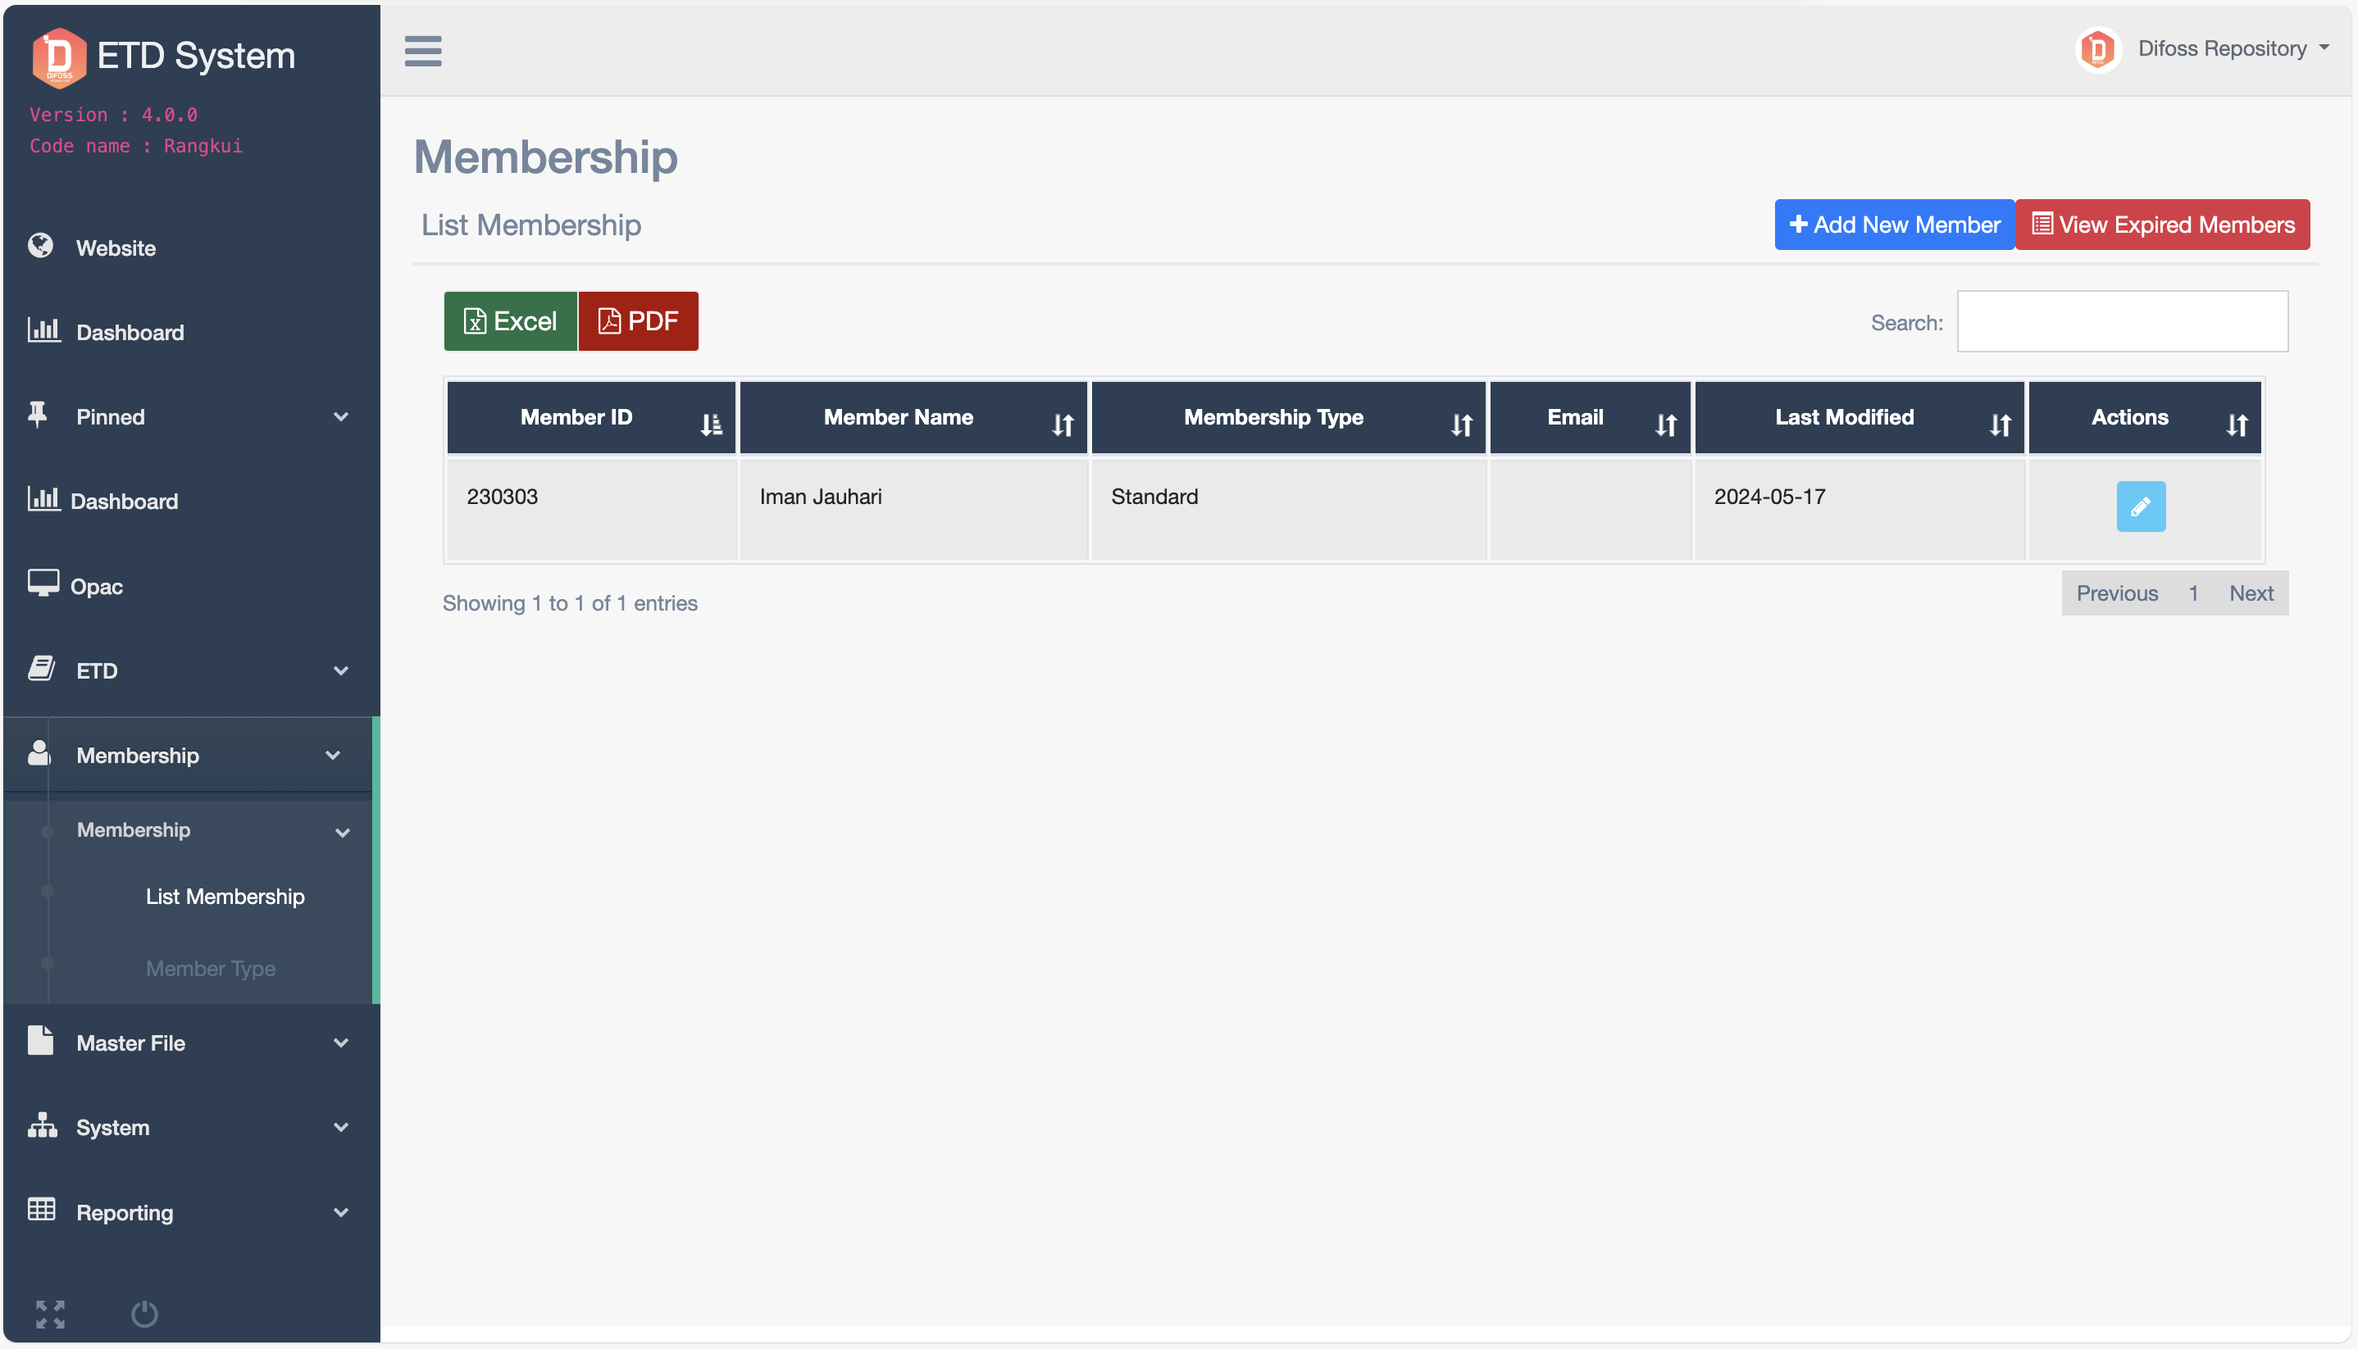The height and width of the screenshot is (1349, 2358).
Task: Click the power logout icon
Action: 144,1313
